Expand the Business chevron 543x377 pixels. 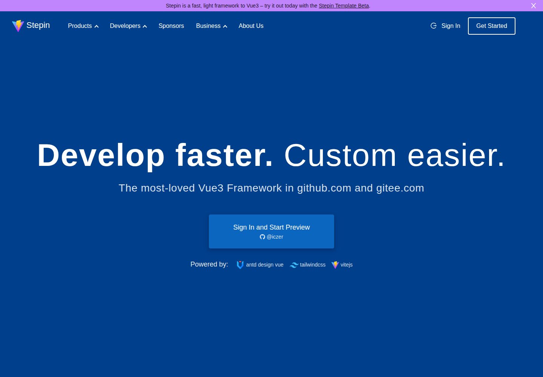pyautogui.click(x=225, y=26)
